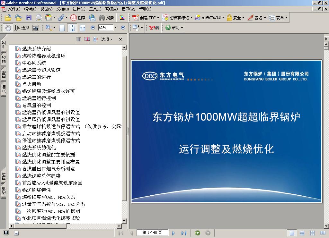The image size is (329, 238).
Task: Switch to Continuous Facing layout
Action: [312, 233]
